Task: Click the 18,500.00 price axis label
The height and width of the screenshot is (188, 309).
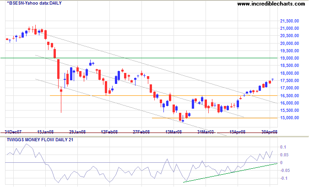Action: (289, 66)
